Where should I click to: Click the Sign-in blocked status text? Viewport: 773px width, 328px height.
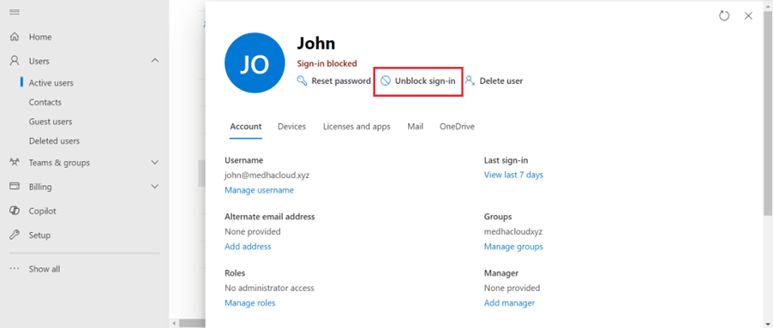coord(327,63)
